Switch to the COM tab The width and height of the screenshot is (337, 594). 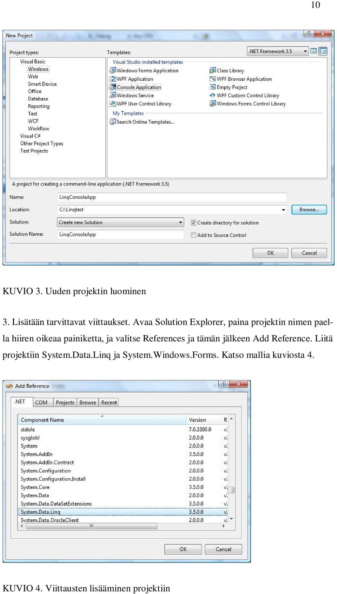coord(43,403)
